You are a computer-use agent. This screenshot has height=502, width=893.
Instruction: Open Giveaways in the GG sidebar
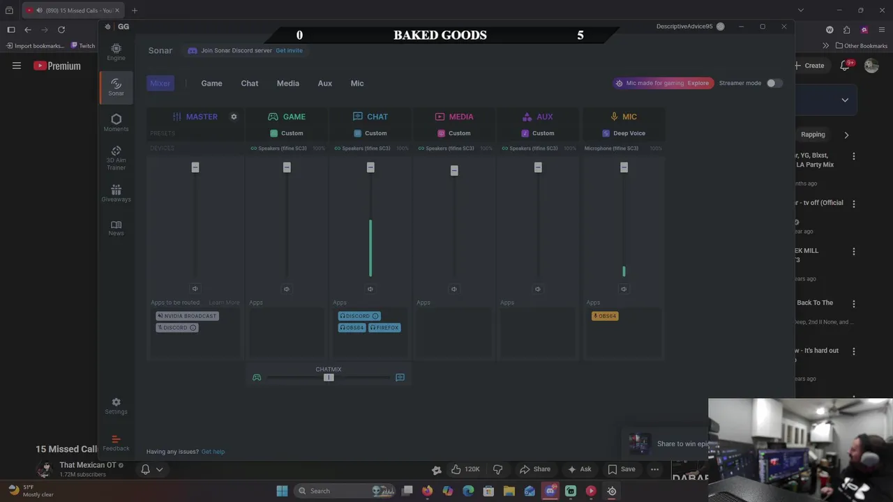coord(116,193)
